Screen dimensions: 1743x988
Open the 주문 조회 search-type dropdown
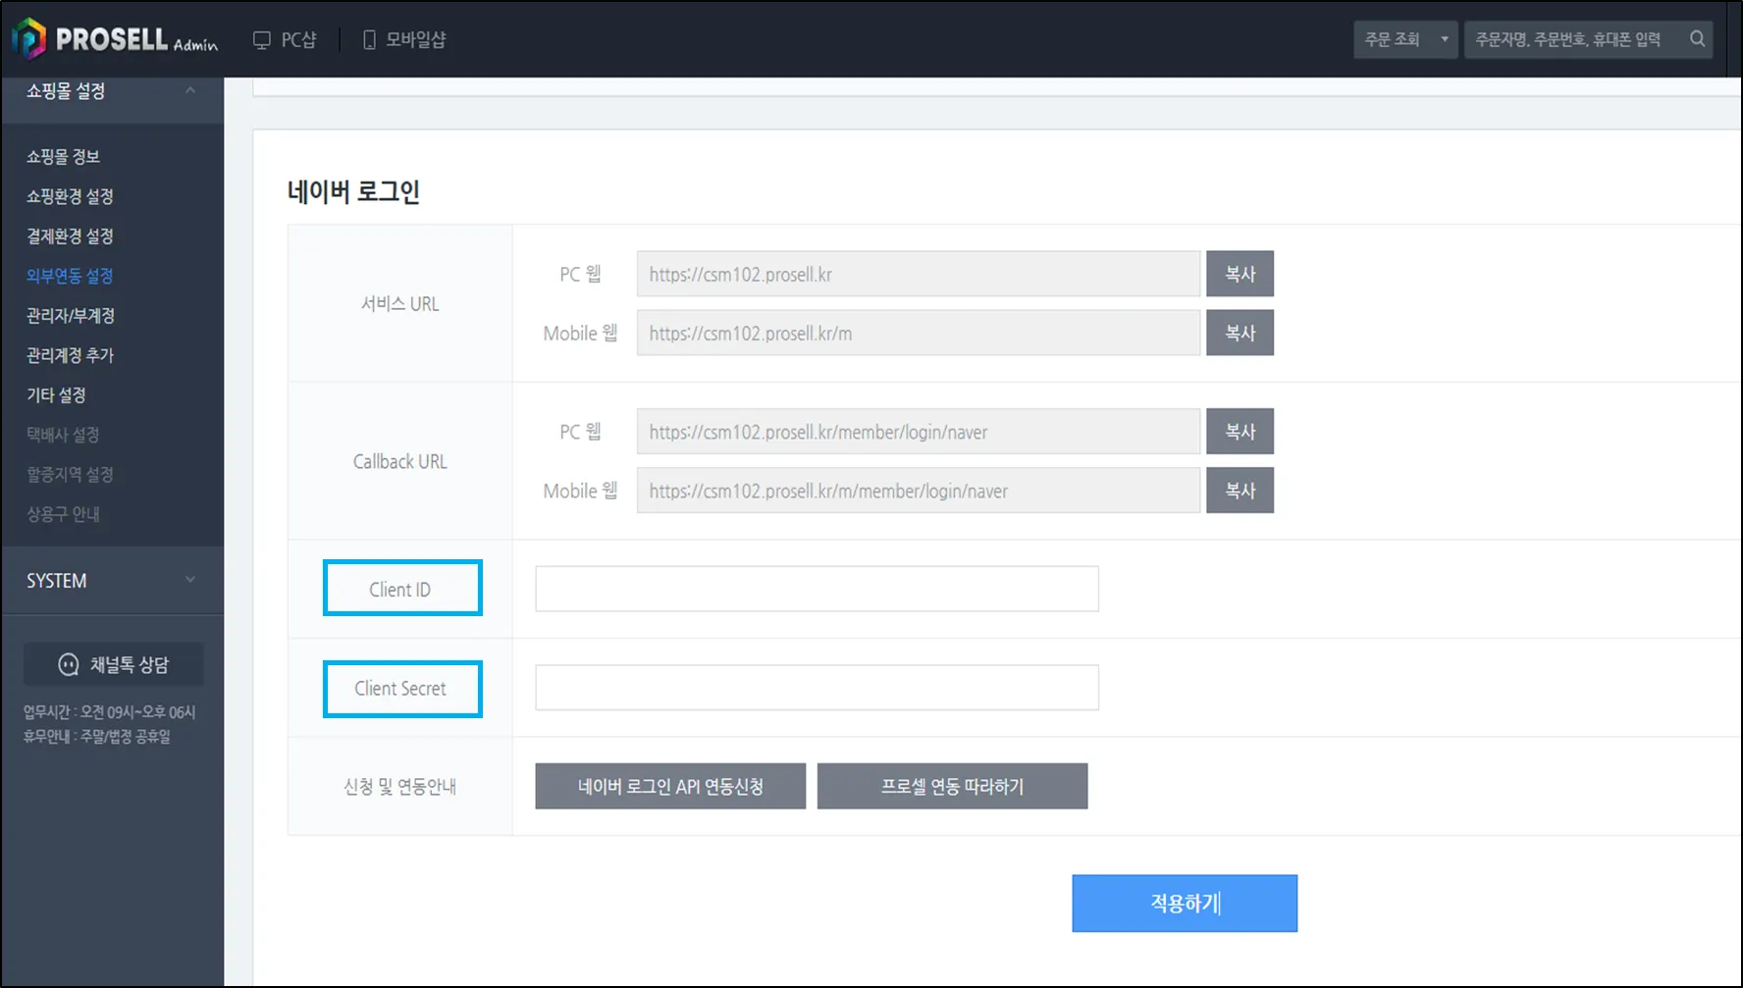(1405, 39)
